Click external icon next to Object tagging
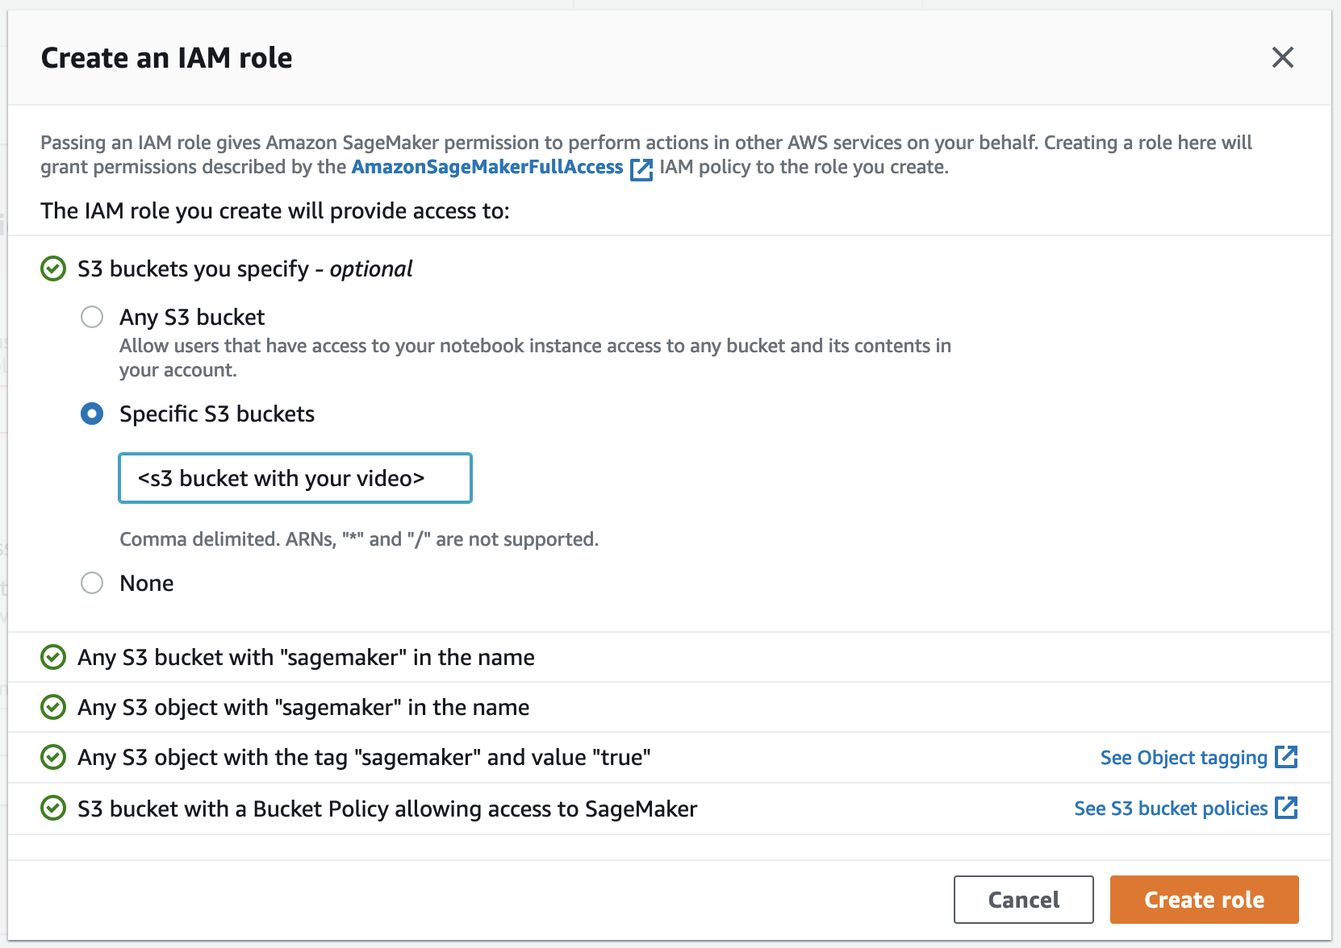 (x=1286, y=757)
